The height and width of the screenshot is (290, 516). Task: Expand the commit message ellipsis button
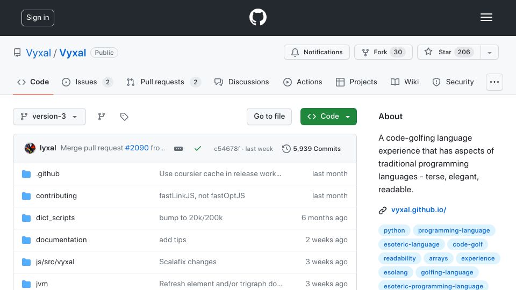click(178, 149)
